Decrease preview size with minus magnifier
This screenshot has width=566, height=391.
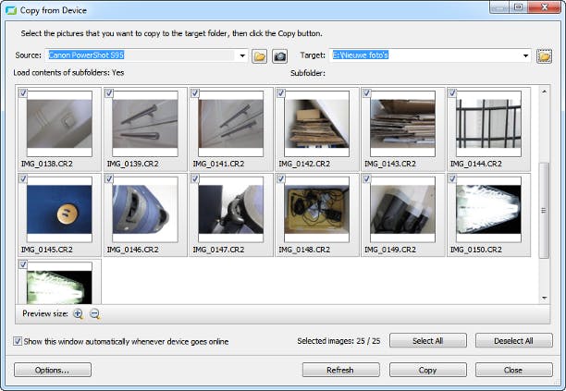tap(94, 313)
